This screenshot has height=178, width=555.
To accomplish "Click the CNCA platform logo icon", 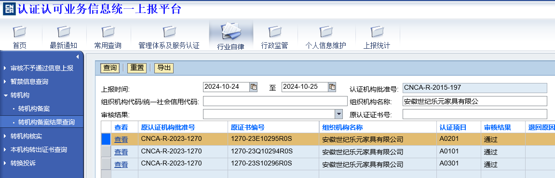I will pyautogui.click(x=9, y=10).
